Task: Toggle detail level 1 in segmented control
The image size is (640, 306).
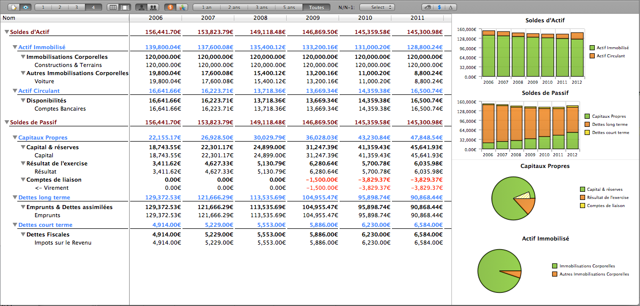Action: tap(44, 8)
